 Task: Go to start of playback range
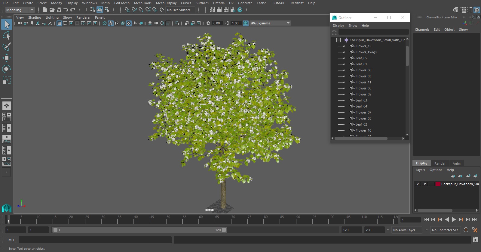426,219
